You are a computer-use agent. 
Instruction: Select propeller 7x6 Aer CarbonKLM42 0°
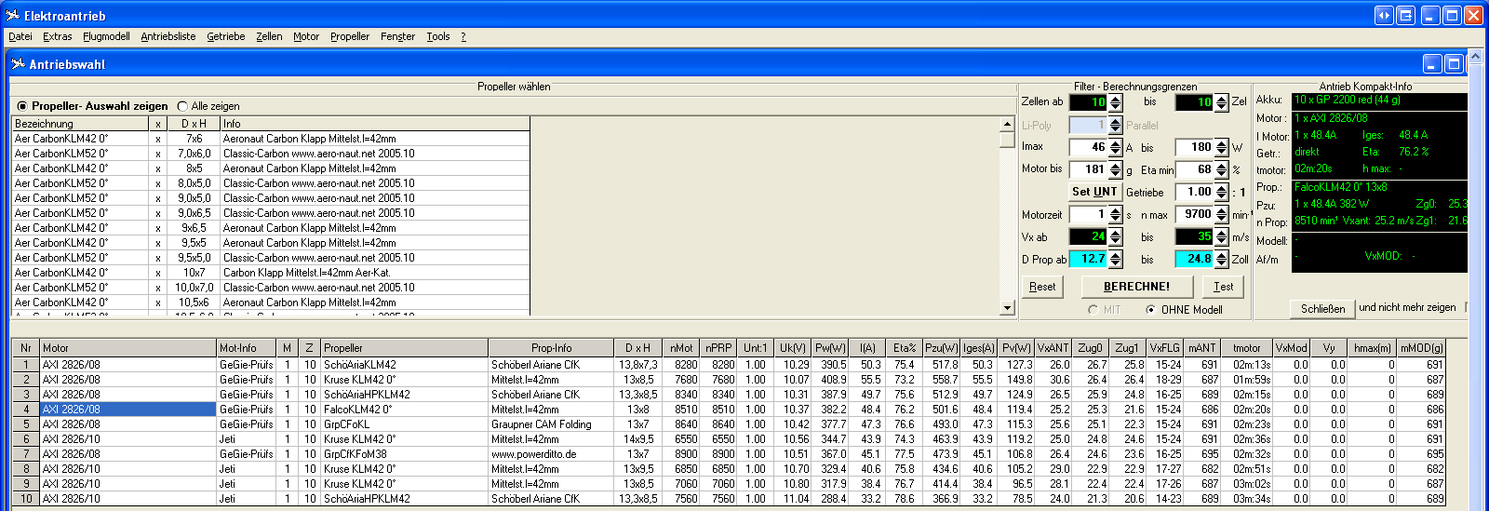(x=271, y=139)
